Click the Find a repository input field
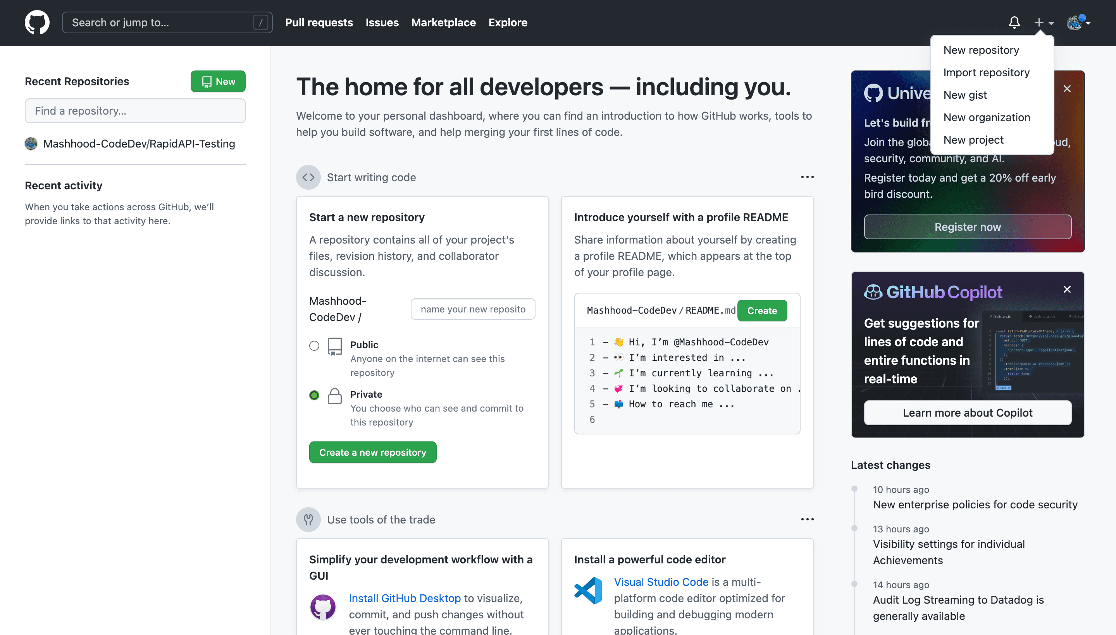 (x=135, y=110)
